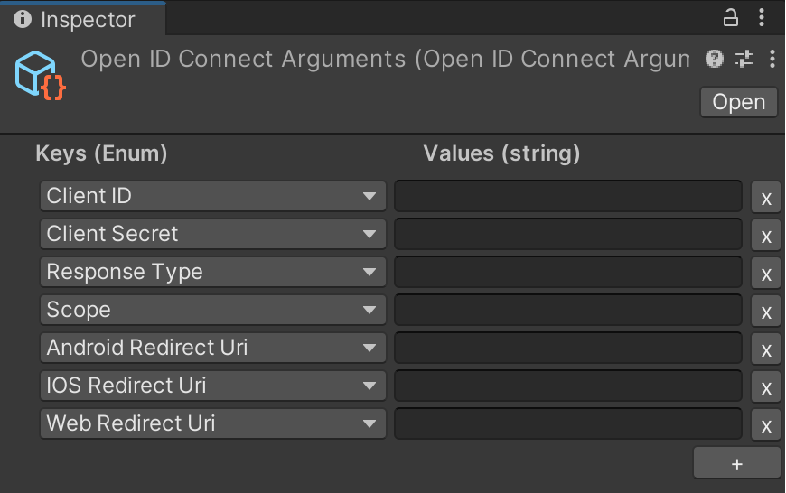Open the Response Type enum dropdown
The height and width of the screenshot is (493, 786).
[212, 272]
